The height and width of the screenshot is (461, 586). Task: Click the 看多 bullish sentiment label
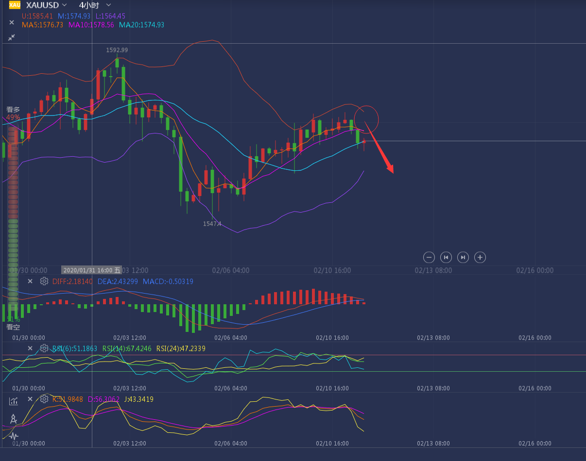click(x=13, y=110)
